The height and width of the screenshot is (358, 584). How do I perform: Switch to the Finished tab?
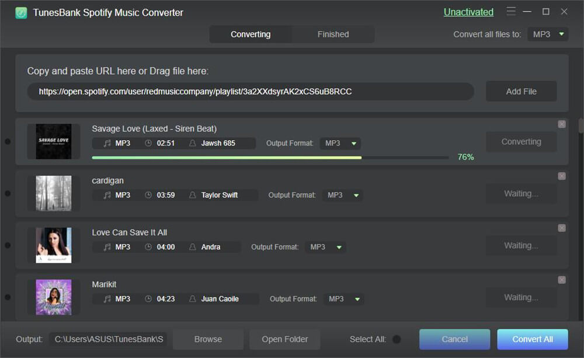point(333,34)
